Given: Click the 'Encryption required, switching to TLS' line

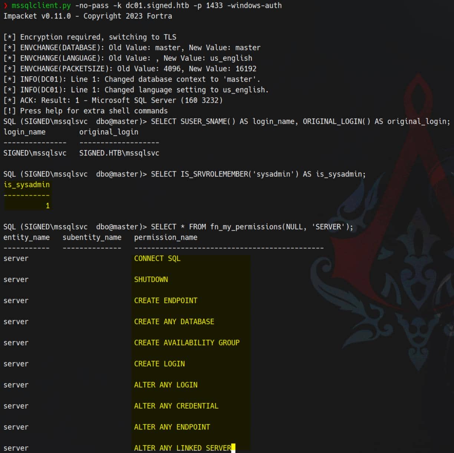Looking at the screenshot, I should (90, 37).
